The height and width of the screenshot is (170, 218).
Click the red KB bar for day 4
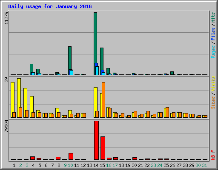point(32,158)
